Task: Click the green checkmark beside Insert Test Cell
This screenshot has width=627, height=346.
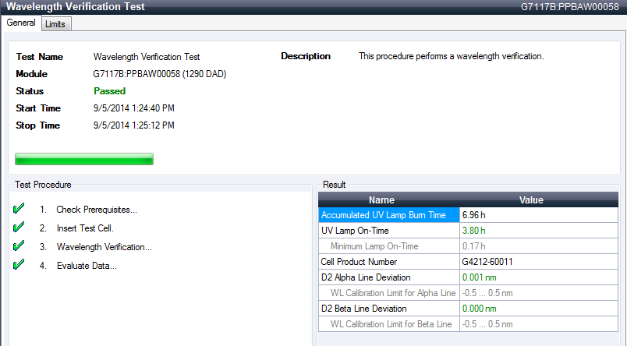Action: [19, 228]
